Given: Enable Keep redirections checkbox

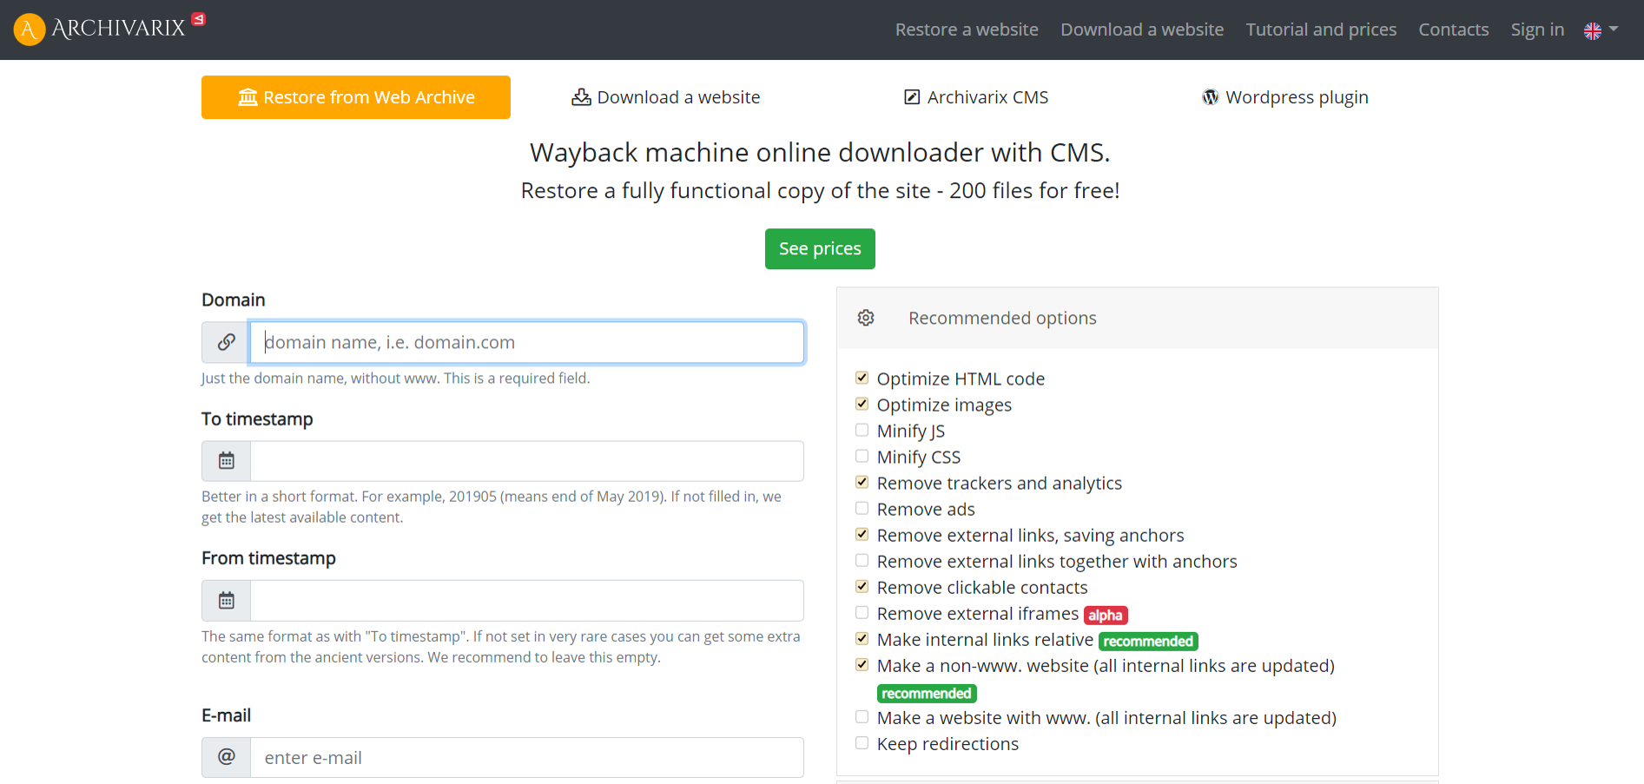Looking at the screenshot, I should 862,742.
